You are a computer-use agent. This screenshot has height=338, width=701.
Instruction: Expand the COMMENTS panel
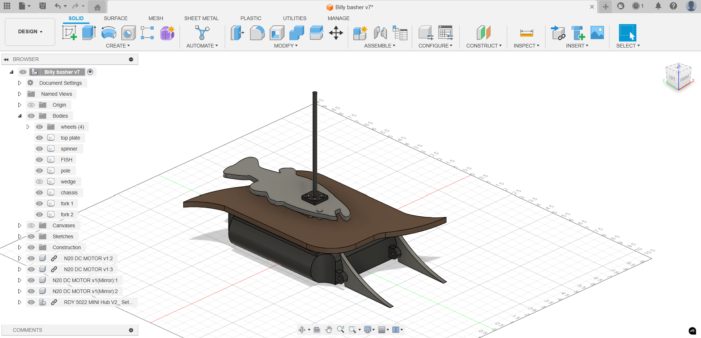tap(131, 330)
